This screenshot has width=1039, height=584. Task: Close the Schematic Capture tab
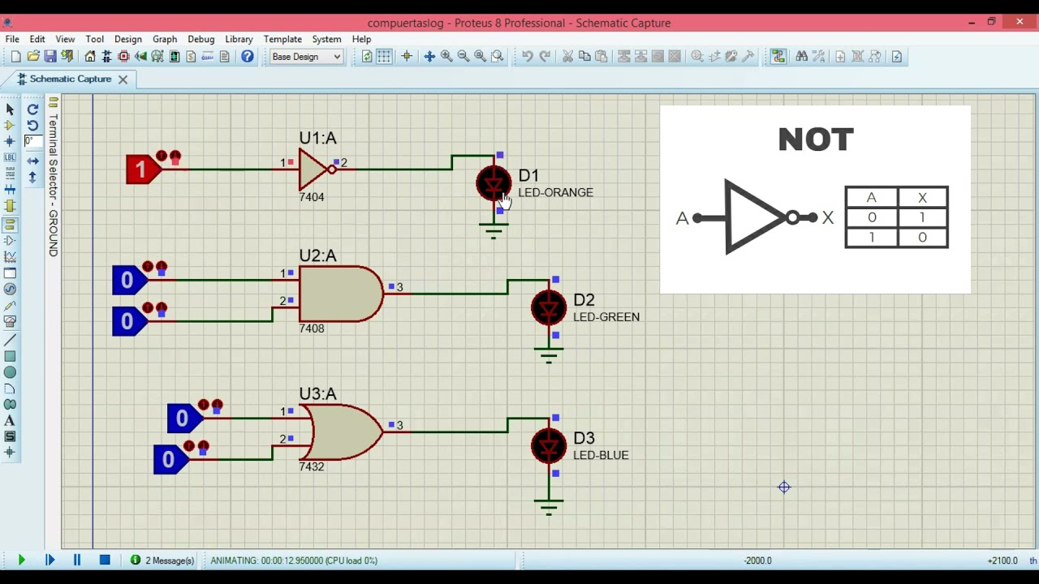click(x=123, y=79)
